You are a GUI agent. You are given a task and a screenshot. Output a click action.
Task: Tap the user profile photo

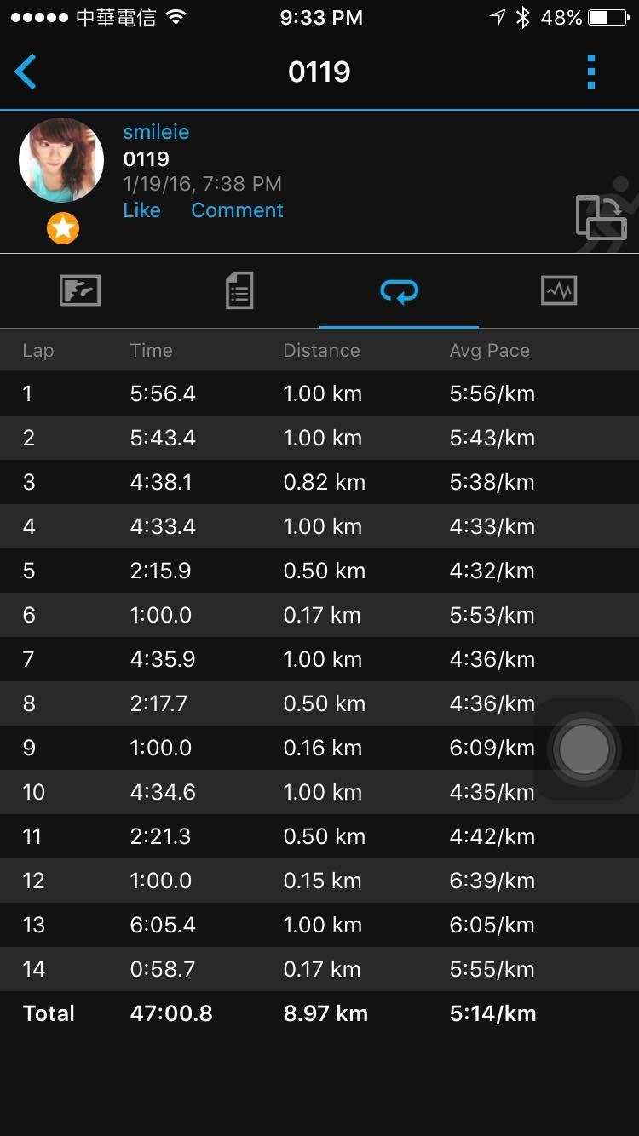61,160
